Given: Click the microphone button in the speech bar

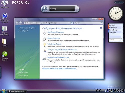Looking at the screenshot, I should click(x=44, y=9).
